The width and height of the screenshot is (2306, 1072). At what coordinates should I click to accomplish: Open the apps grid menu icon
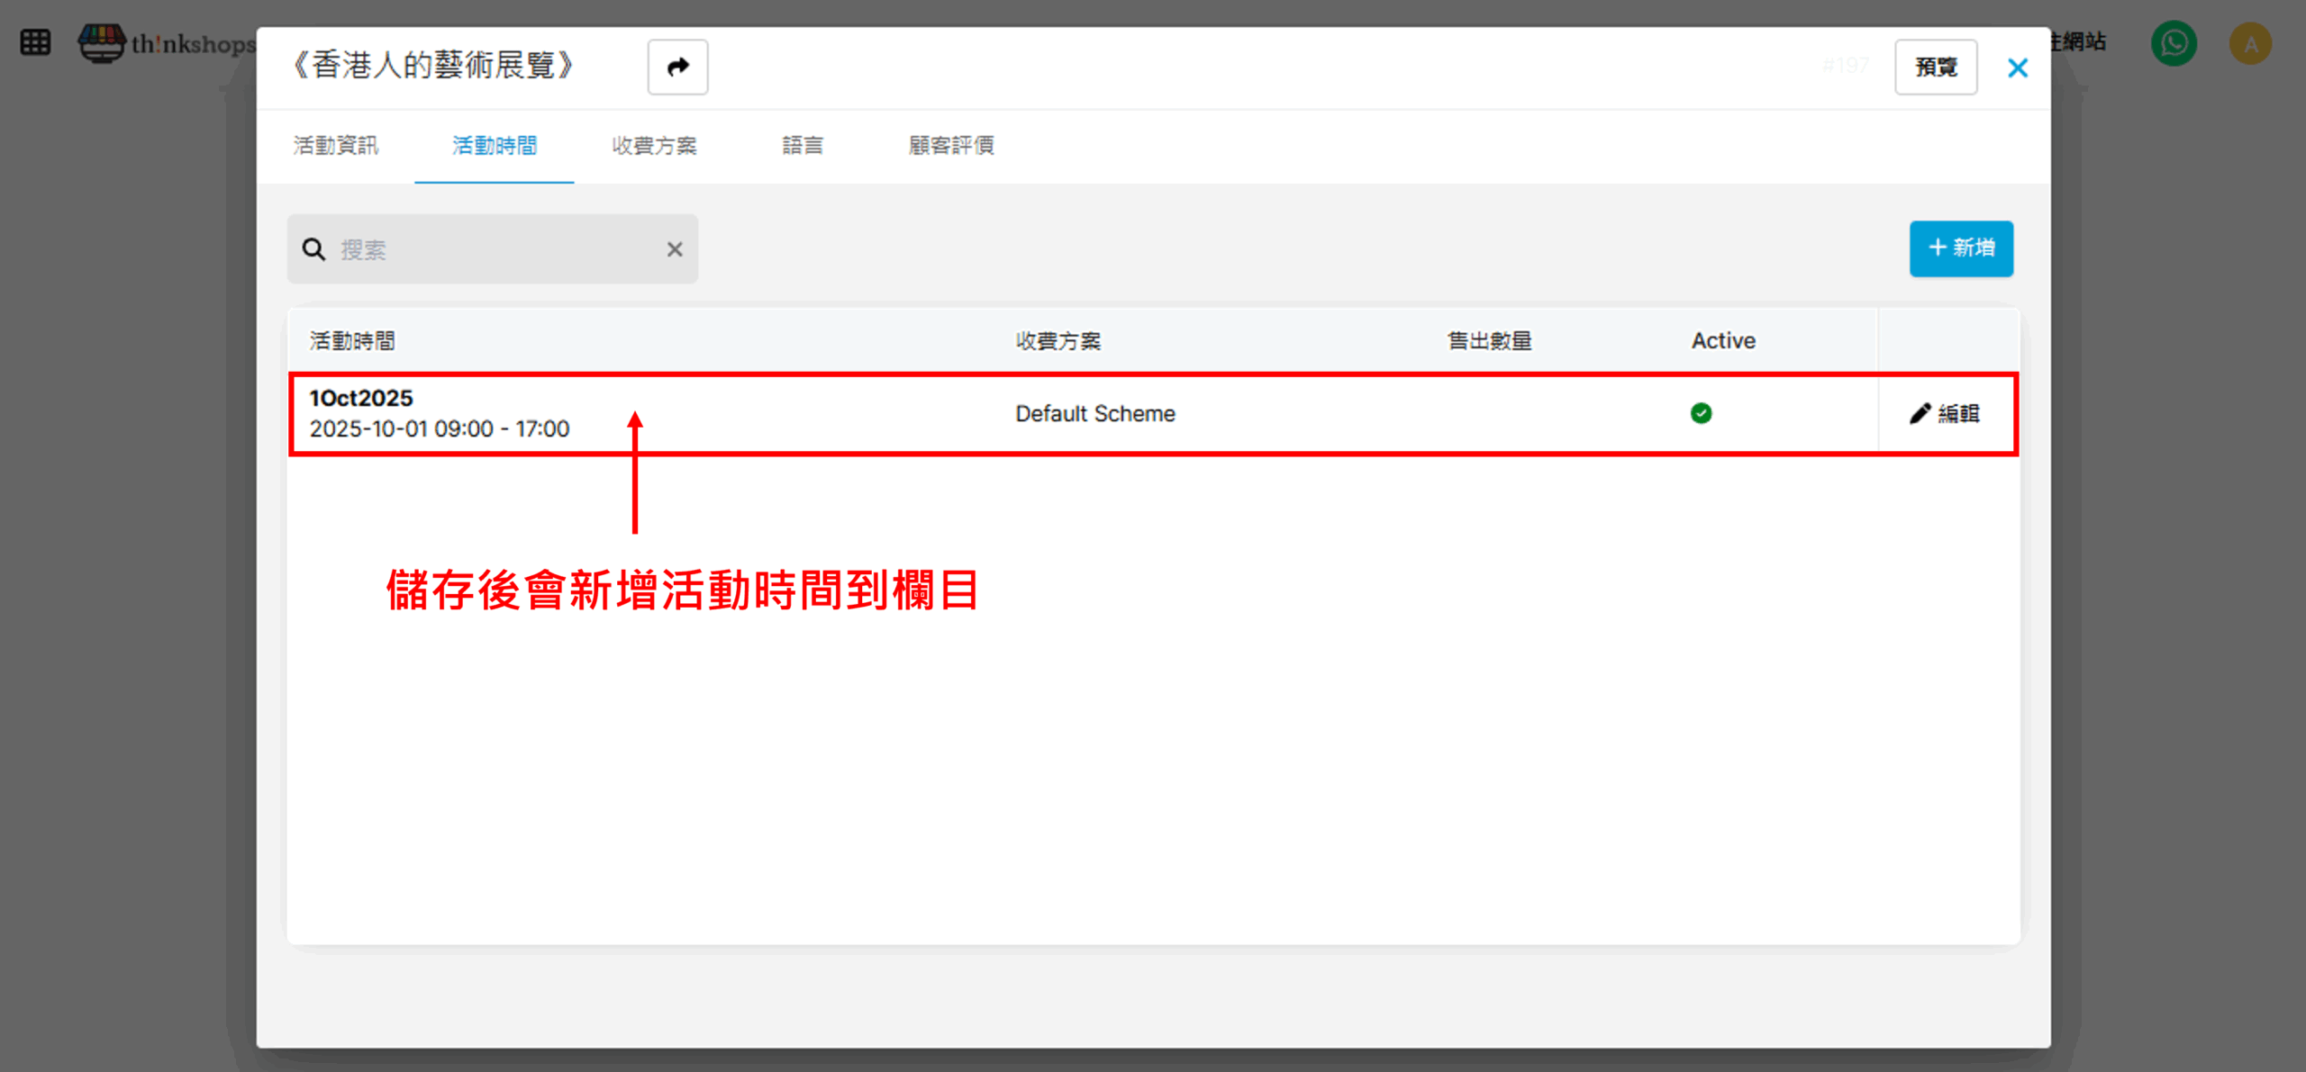[x=35, y=42]
